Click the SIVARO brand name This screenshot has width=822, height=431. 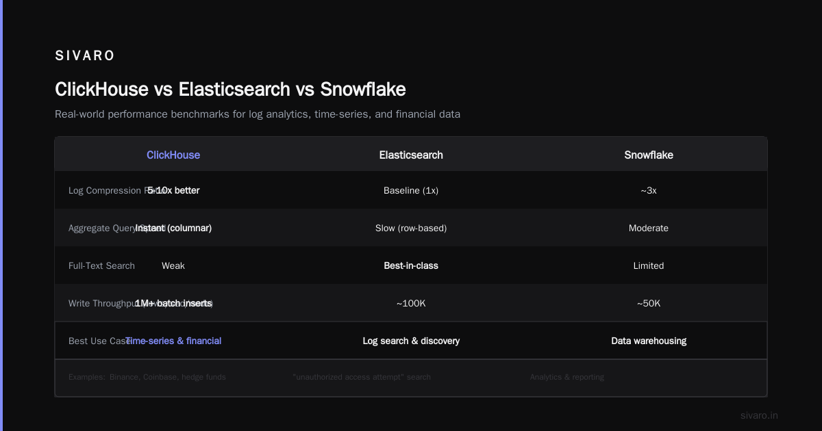pos(85,56)
